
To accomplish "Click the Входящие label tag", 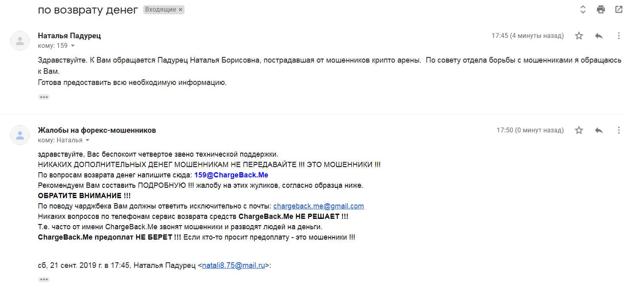I will click(x=160, y=10).
